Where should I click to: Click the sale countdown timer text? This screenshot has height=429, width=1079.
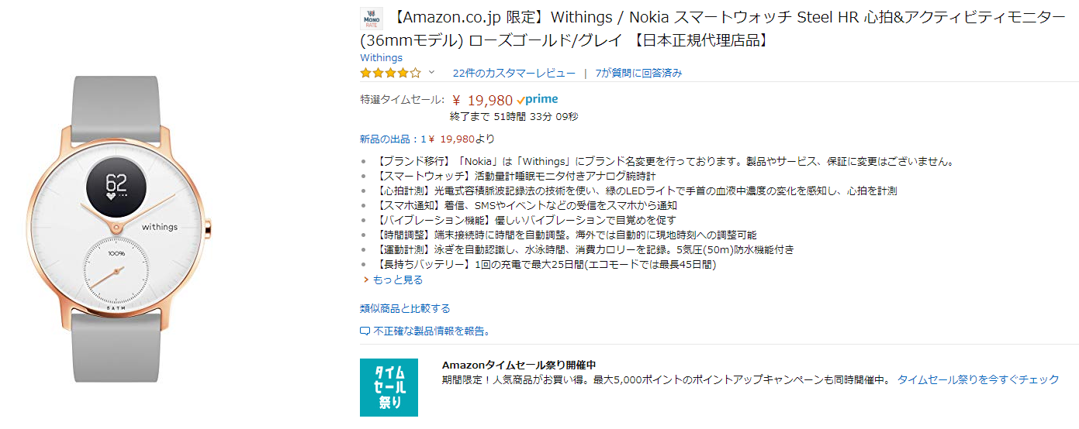point(514,117)
